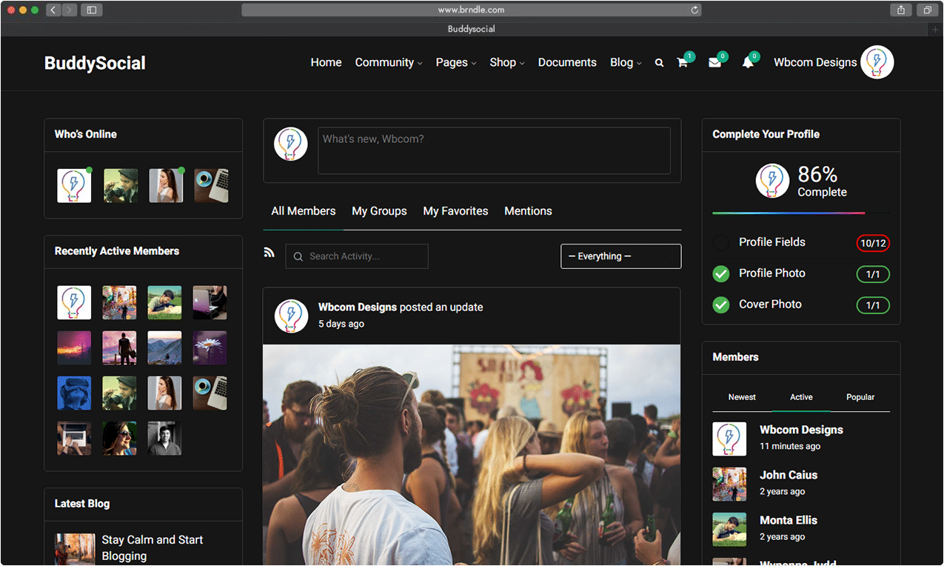
Task: Click the Profile Photo label
Action: [x=772, y=273]
